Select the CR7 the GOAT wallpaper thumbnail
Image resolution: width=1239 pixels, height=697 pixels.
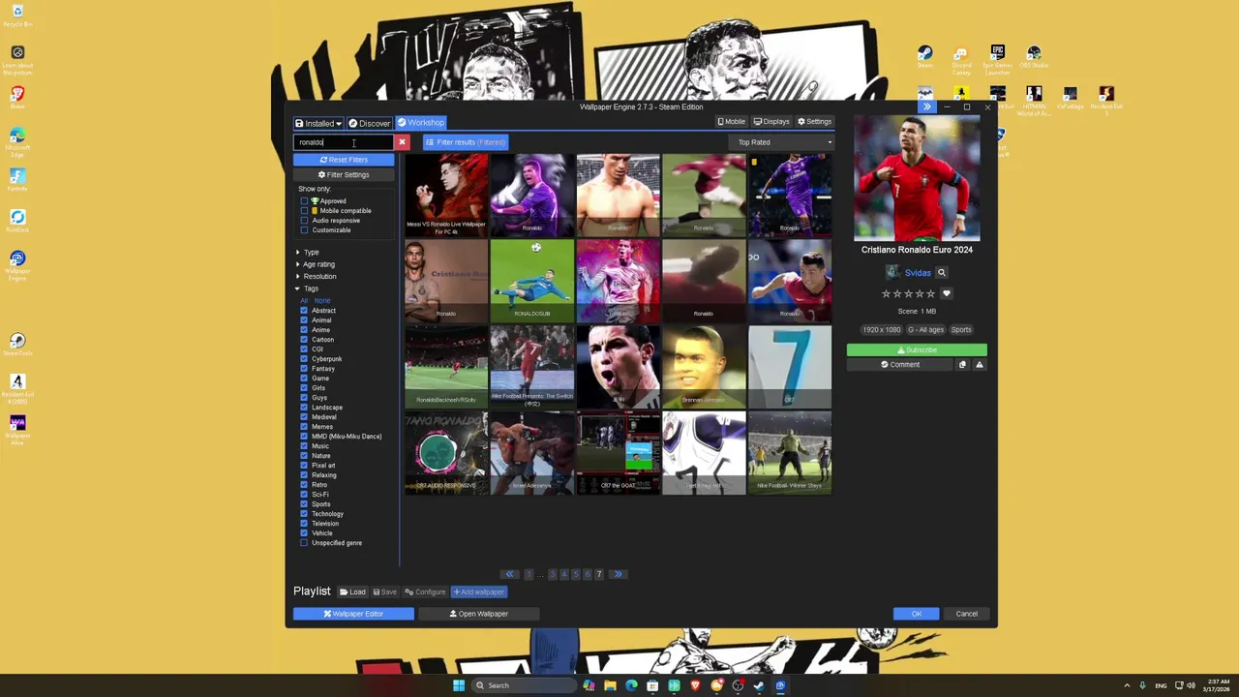618,452
